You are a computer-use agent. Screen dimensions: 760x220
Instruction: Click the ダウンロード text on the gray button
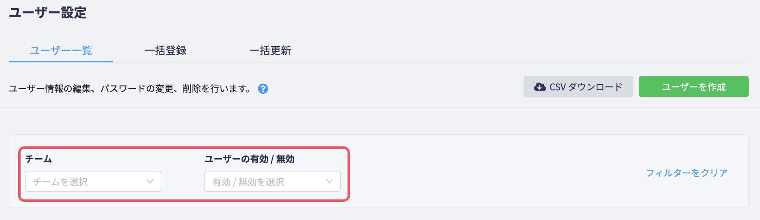click(595, 87)
